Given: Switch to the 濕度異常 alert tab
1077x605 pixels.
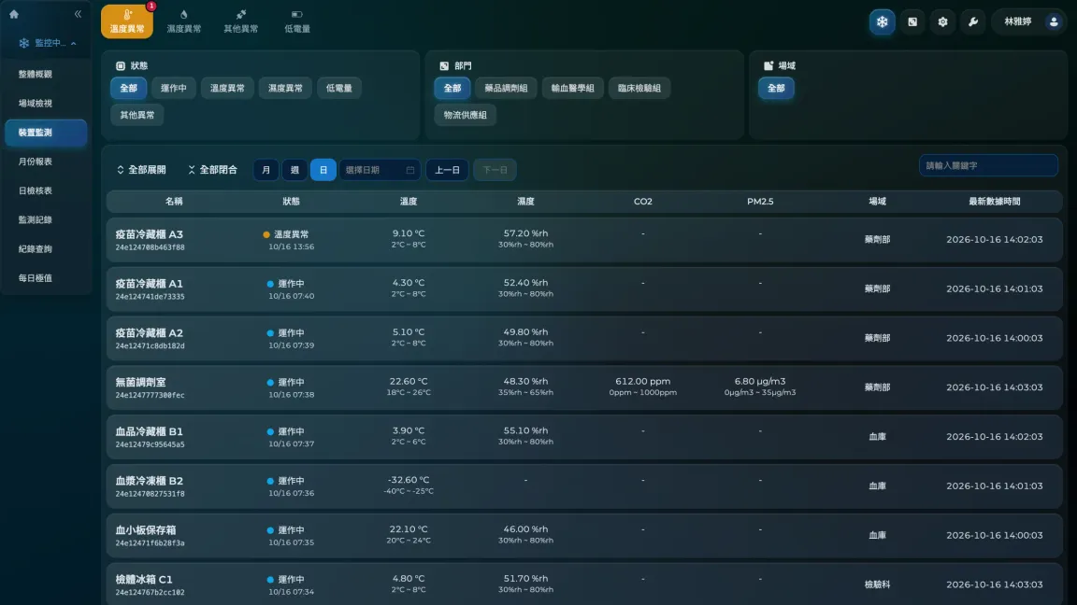Looking at the screenshot, I should pos(184,21).
